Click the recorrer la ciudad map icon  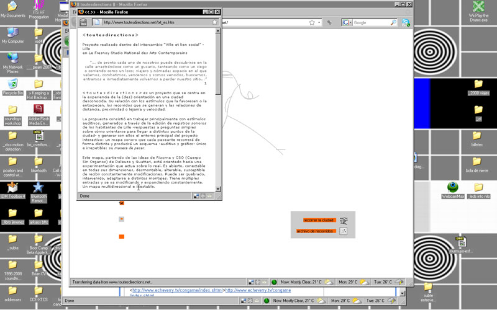coord(344,220)
